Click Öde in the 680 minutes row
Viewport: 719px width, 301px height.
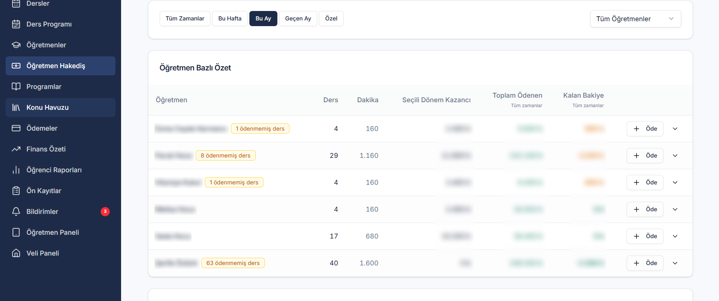[645, 236]
